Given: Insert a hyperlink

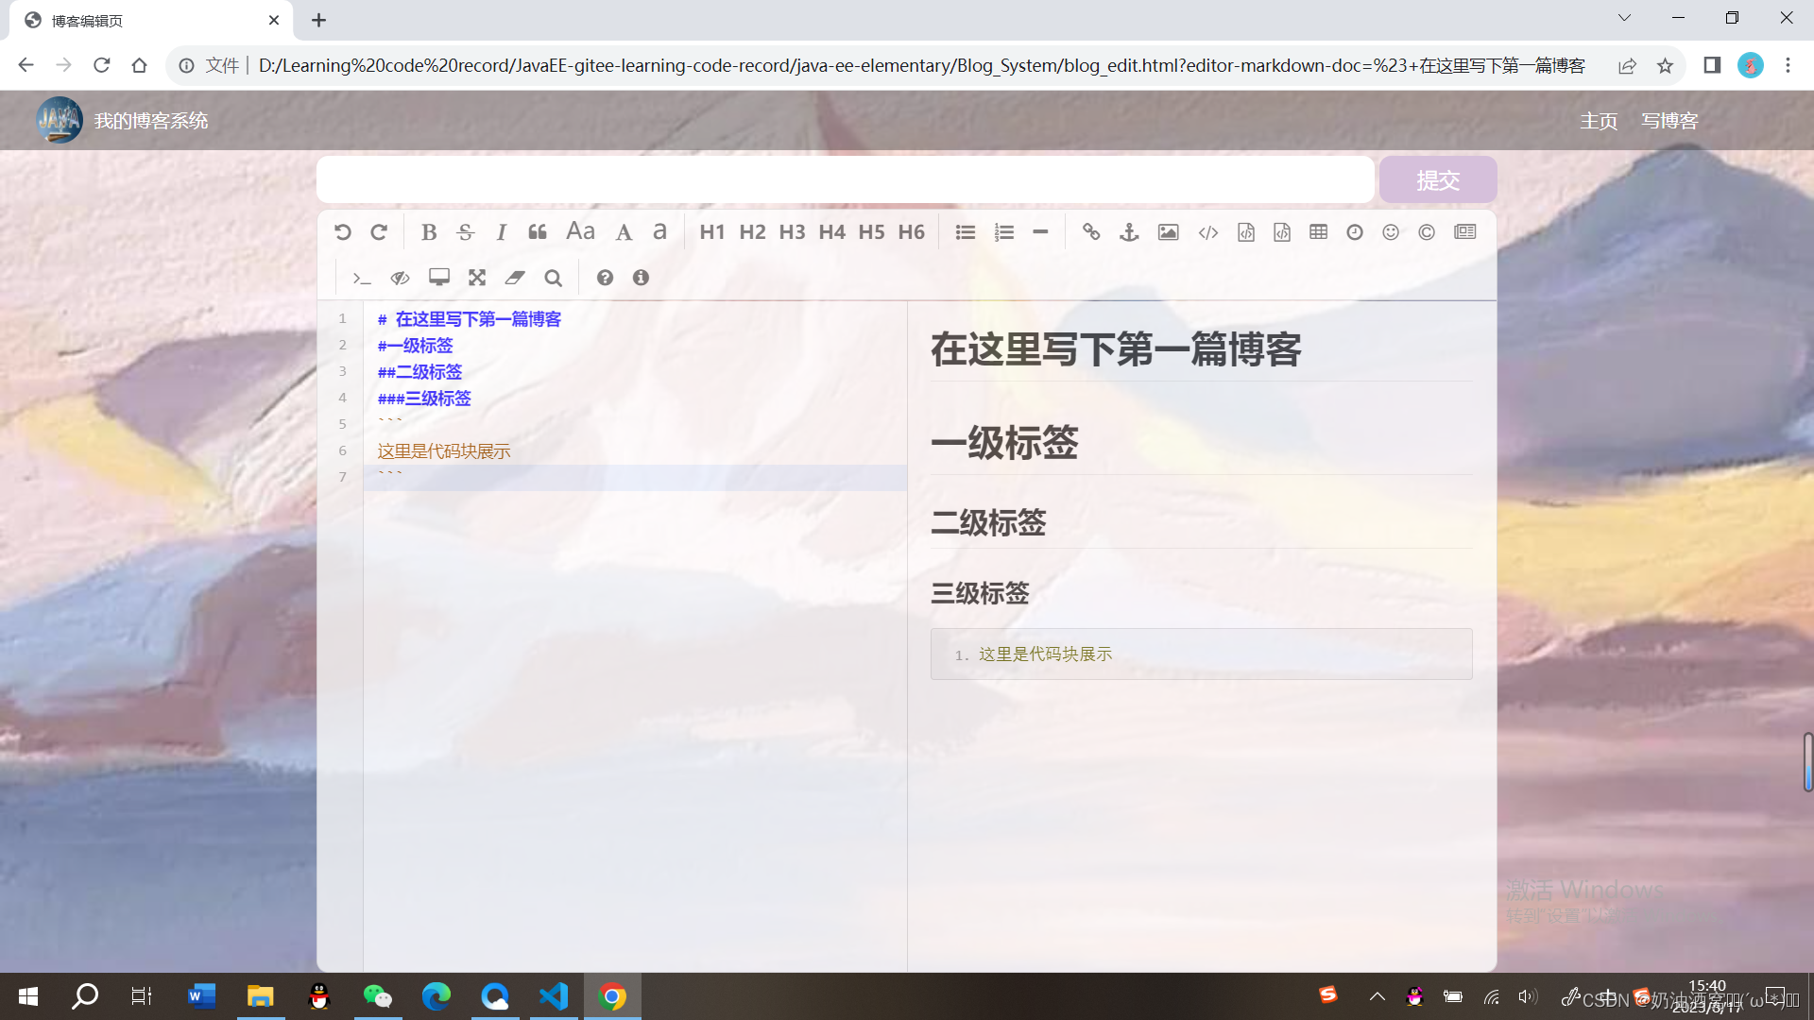Looking at the screenshot, I should click(x=1091, y=232).
